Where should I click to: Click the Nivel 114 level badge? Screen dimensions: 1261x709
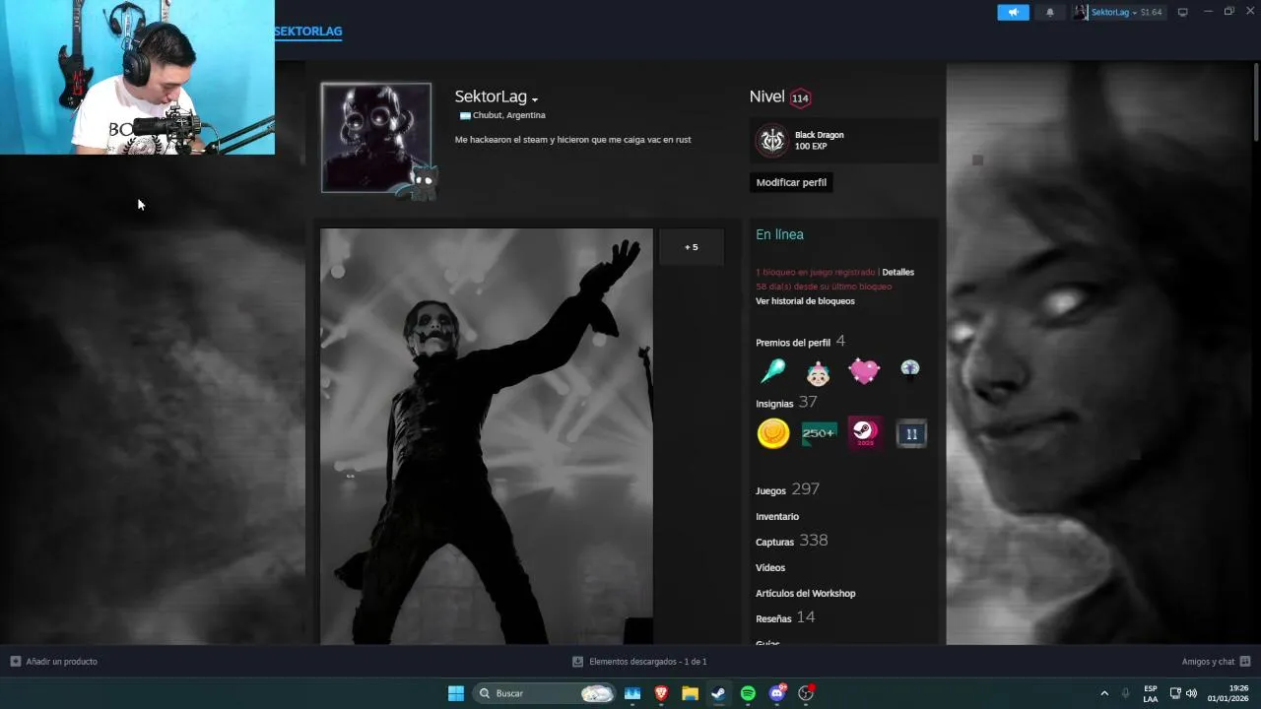click(800, 97)
